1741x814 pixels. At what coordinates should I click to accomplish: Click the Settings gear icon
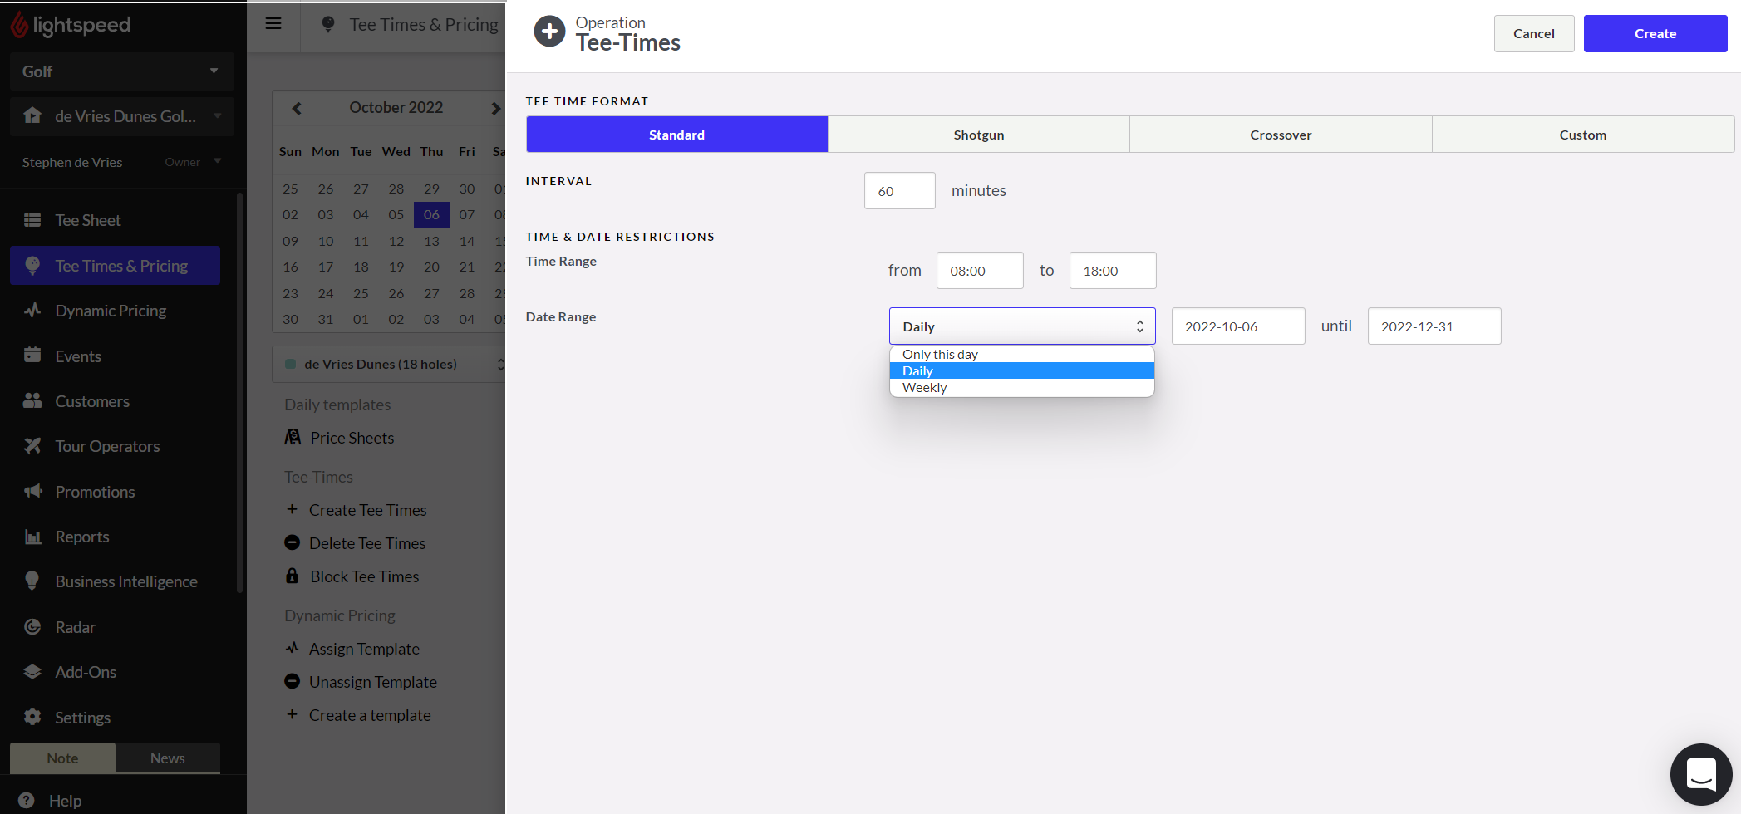pos(32,717)
